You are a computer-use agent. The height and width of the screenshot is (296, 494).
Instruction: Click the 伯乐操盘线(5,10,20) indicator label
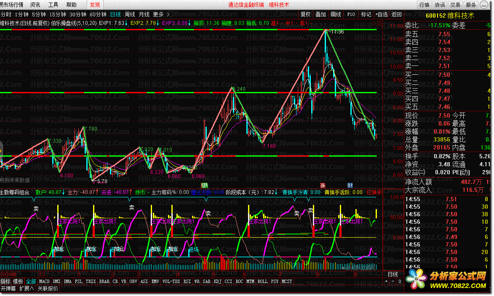coord(74,23)
